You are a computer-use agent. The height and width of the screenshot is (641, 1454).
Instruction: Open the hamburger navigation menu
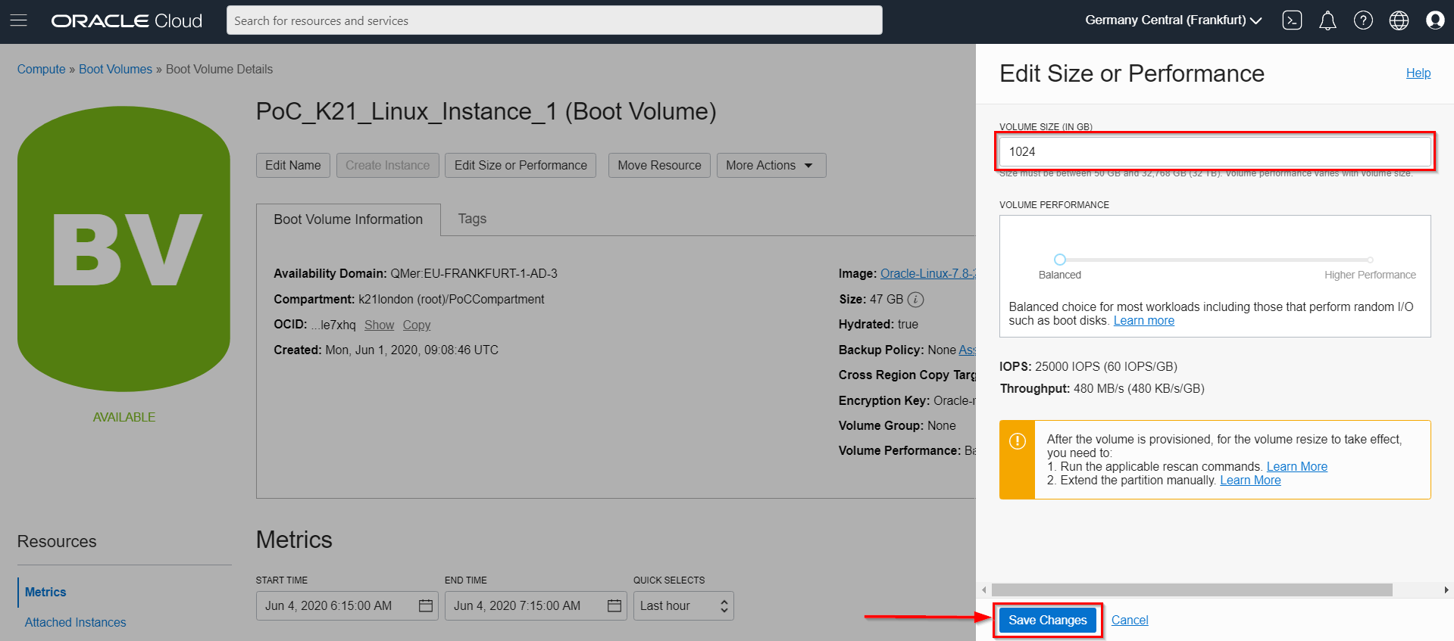click(x=19, y=20)
